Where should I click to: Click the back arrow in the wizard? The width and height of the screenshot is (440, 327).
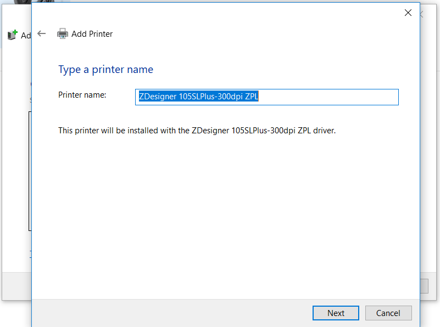[42, 33]
